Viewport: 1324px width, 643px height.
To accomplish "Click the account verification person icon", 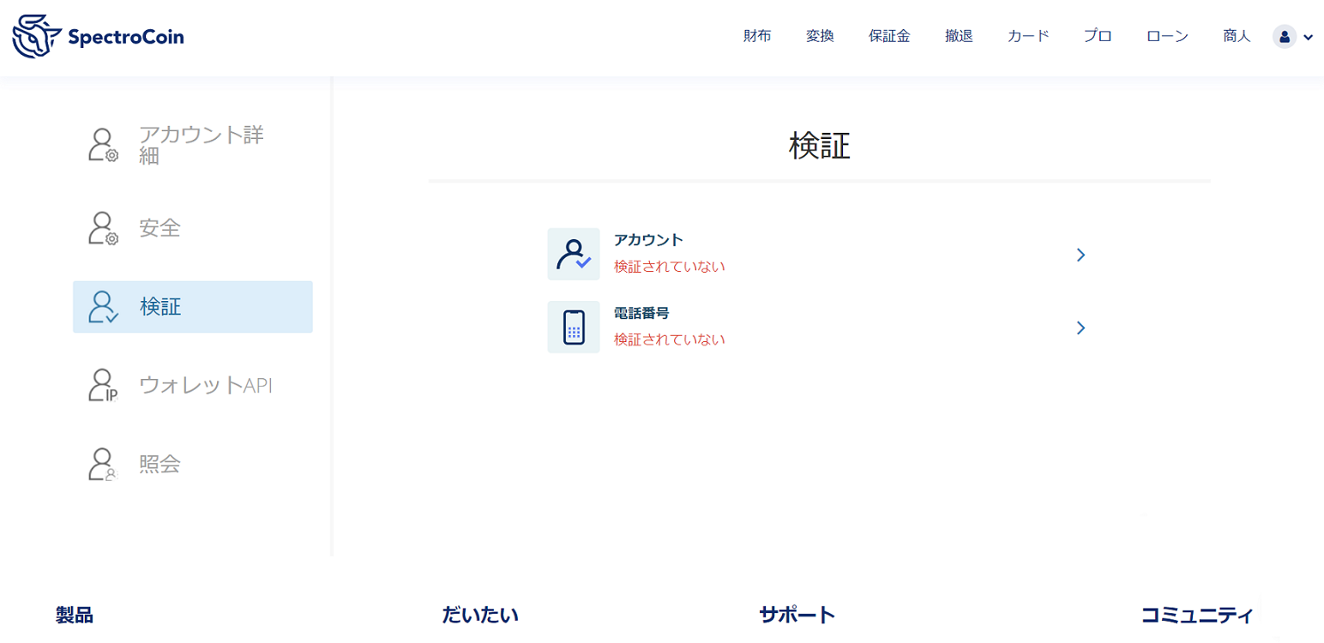I will [x=573, y=255].
